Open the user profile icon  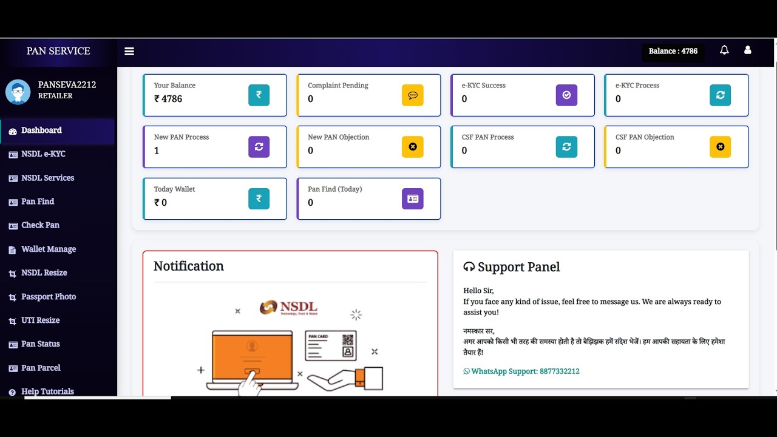point(748,50)
